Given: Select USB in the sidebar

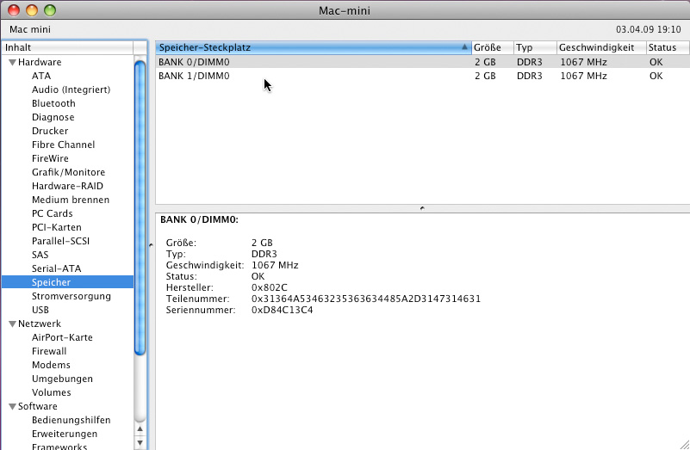Looking at the screenshot, I should pyautogui.click(x=40, y=310).
